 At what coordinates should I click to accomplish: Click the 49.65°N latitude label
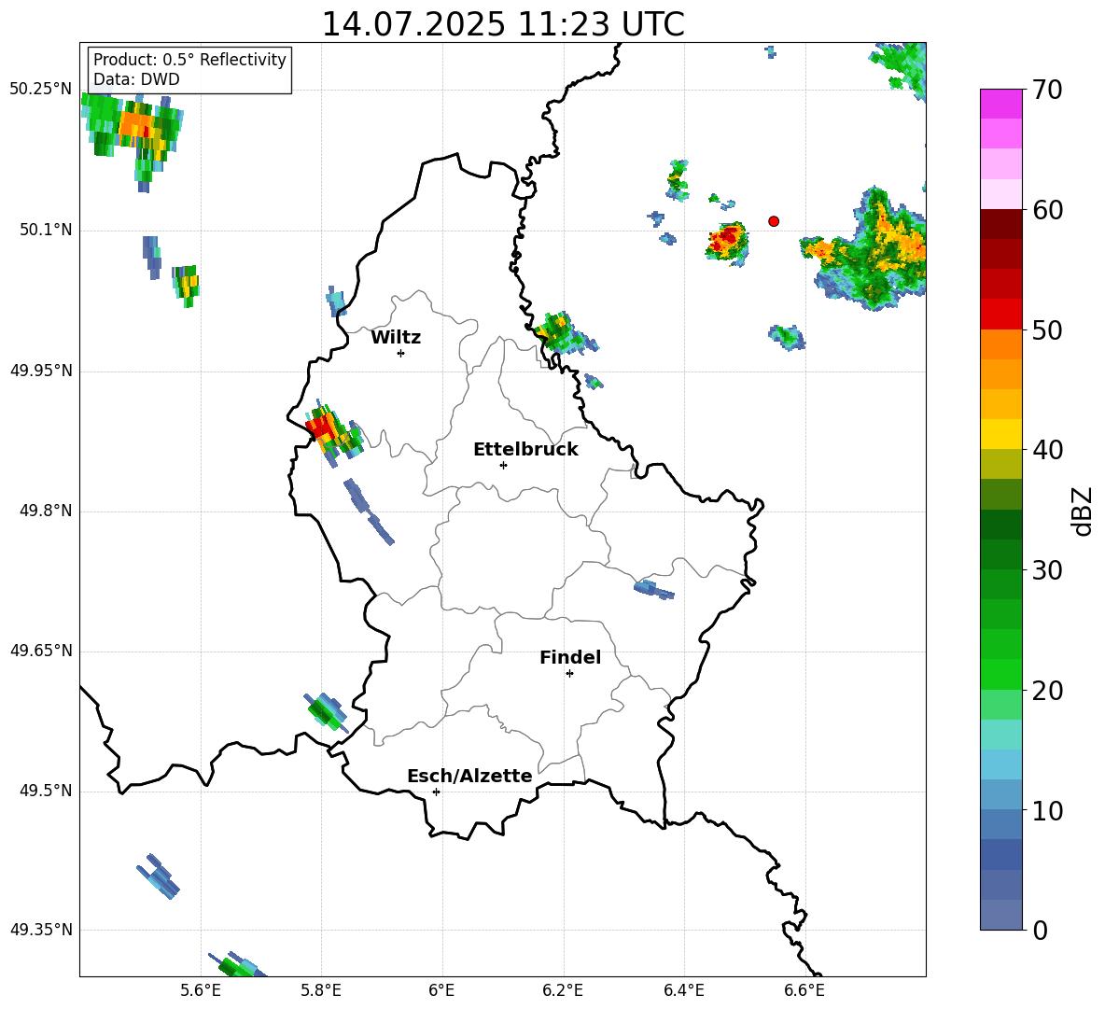coord(41,652)
